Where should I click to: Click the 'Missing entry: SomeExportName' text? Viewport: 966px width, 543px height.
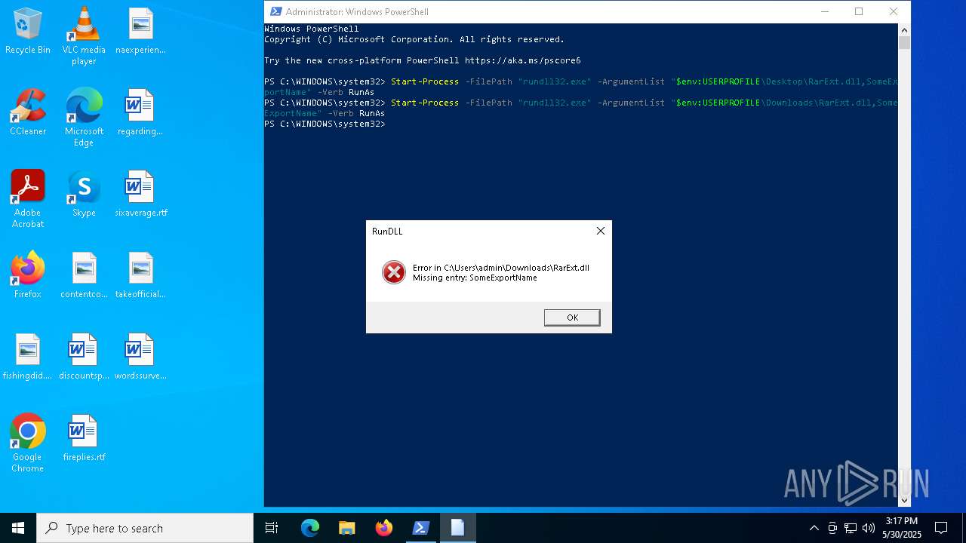click(x=475, y=278)
